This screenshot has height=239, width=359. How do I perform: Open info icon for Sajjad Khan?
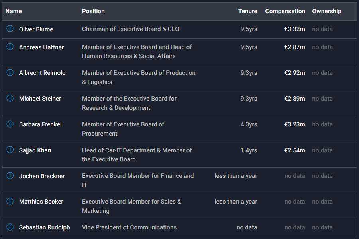tap(10, 150)
